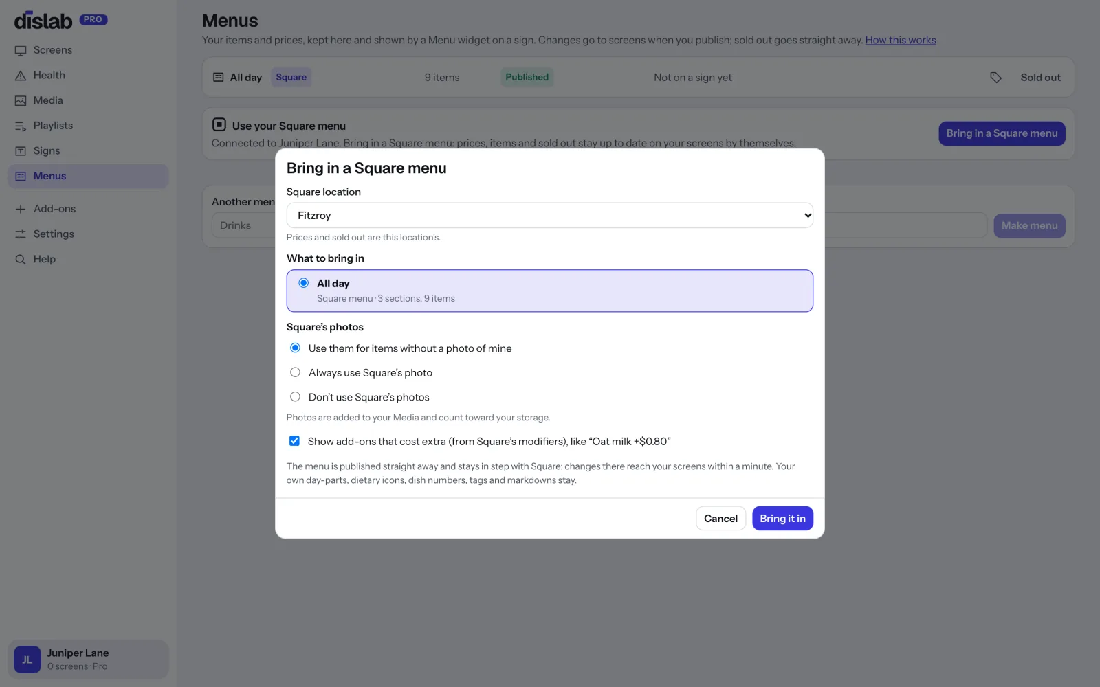Screen dimensions: 1100x687
Task: Click the Square tag on the All day row
Action: pos(291,77)
